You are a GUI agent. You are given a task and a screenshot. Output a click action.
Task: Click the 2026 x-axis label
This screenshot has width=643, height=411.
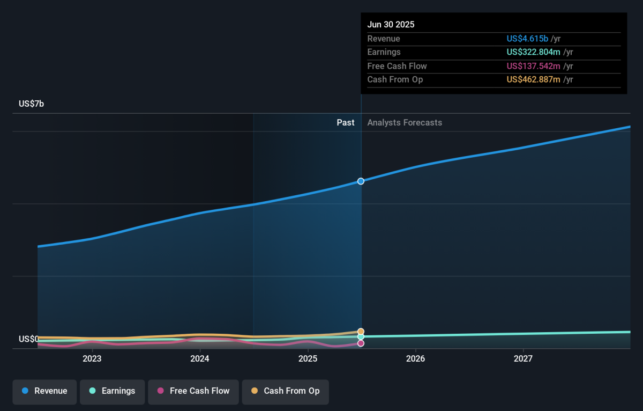pyautogui.click(x=415, y=358)
